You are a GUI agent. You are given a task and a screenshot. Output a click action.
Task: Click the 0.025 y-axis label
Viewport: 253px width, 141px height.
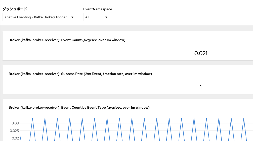click(14, 131)
